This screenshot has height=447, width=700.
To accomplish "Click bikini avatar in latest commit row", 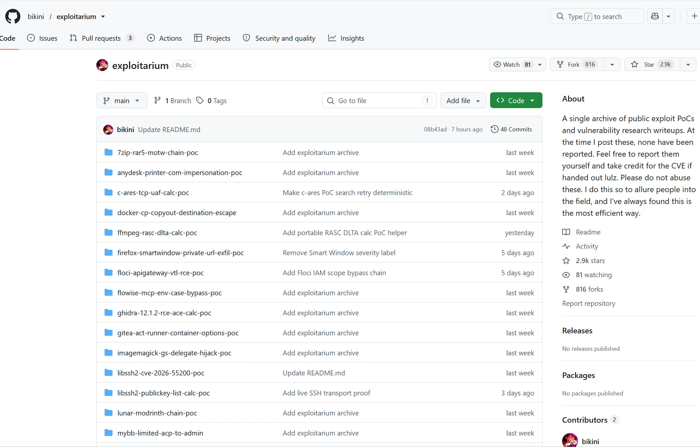I will 108,129.
